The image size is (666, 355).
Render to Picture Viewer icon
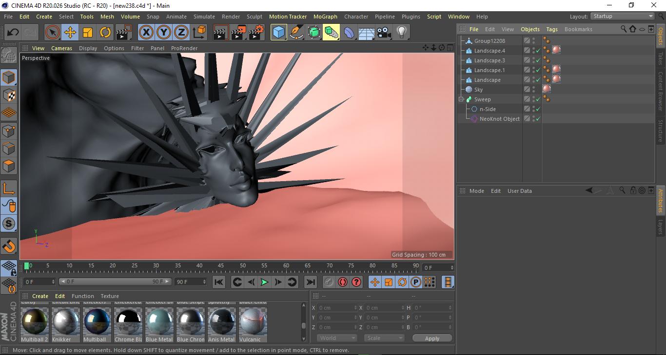click(x=239, y=33)
